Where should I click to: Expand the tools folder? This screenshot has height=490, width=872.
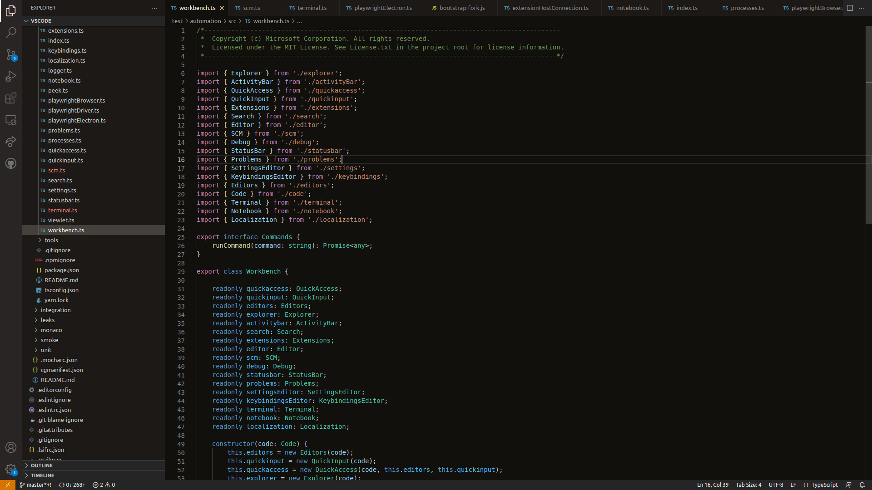click(51, 240)
